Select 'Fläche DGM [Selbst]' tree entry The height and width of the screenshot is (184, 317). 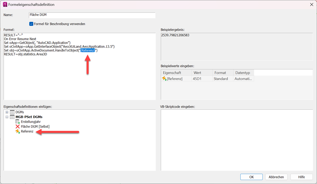tap(35, 126)
